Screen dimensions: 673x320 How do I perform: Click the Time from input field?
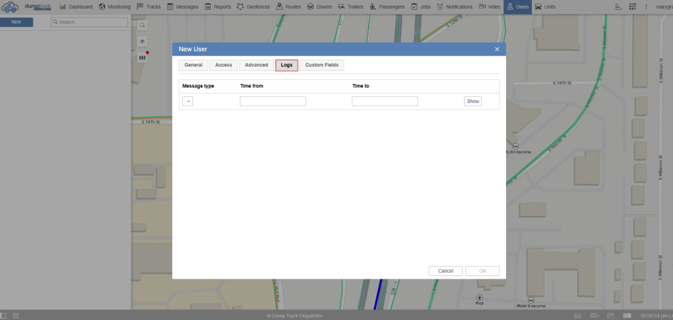point(273,101)
